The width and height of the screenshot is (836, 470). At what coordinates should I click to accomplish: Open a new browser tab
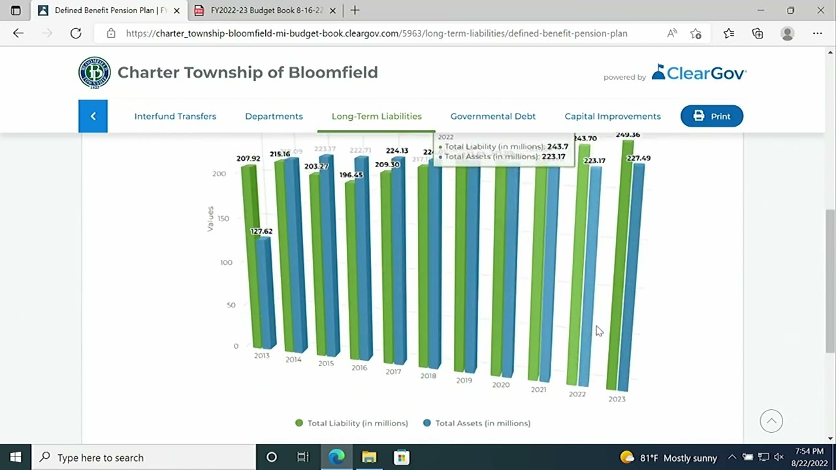pos(355,10)
